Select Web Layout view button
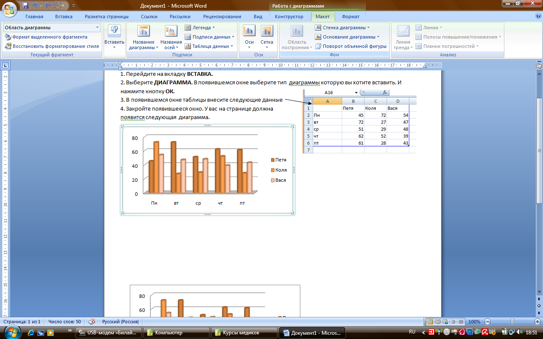543x339 pixels. coord(445,322)
